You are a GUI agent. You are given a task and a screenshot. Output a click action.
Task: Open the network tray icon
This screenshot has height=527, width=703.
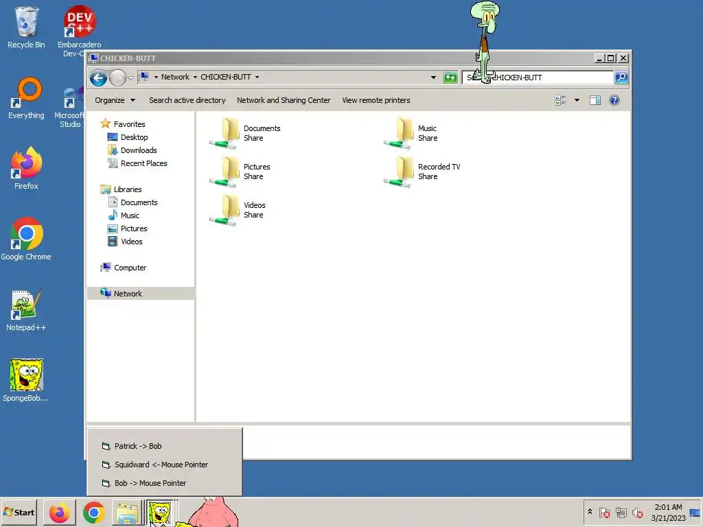tap(621, 512)
